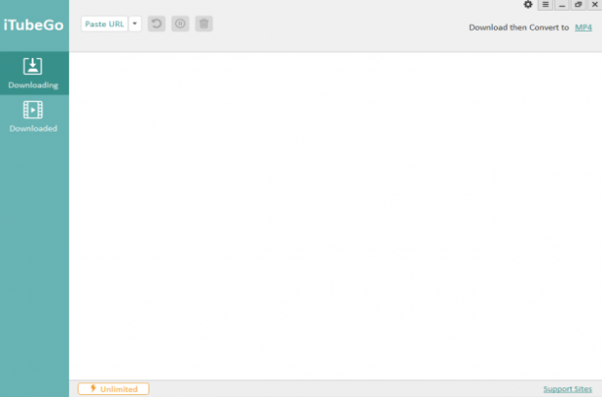Open the MP4 conversion format link
Viewport: 602px width, 397px height.
pyautogui.click(x=583, y=28)
